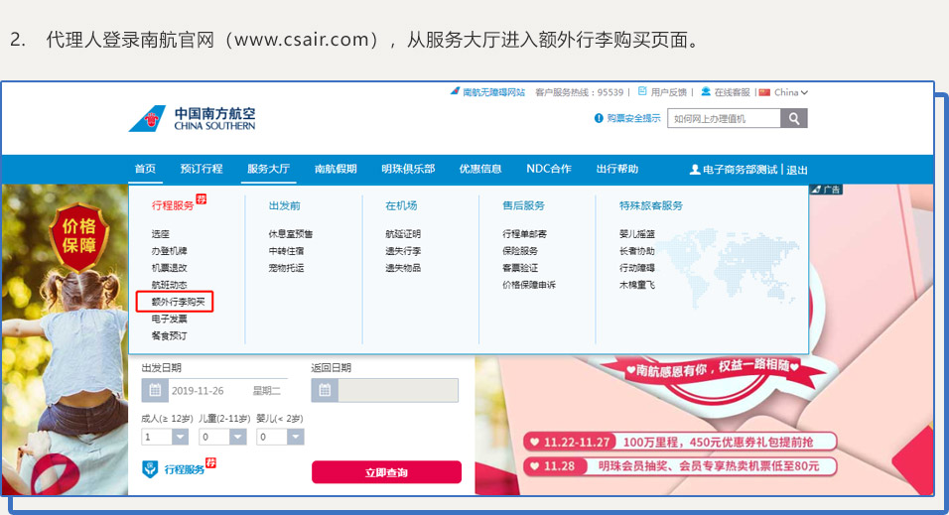Image resolution: width=949 pixels, height=515 pixels.
Task: Click the 购票安全提示 info icon
Action: 599,119
